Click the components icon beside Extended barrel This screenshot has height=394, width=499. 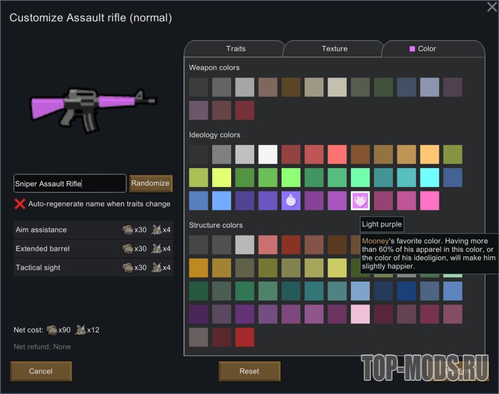point(156,249)
